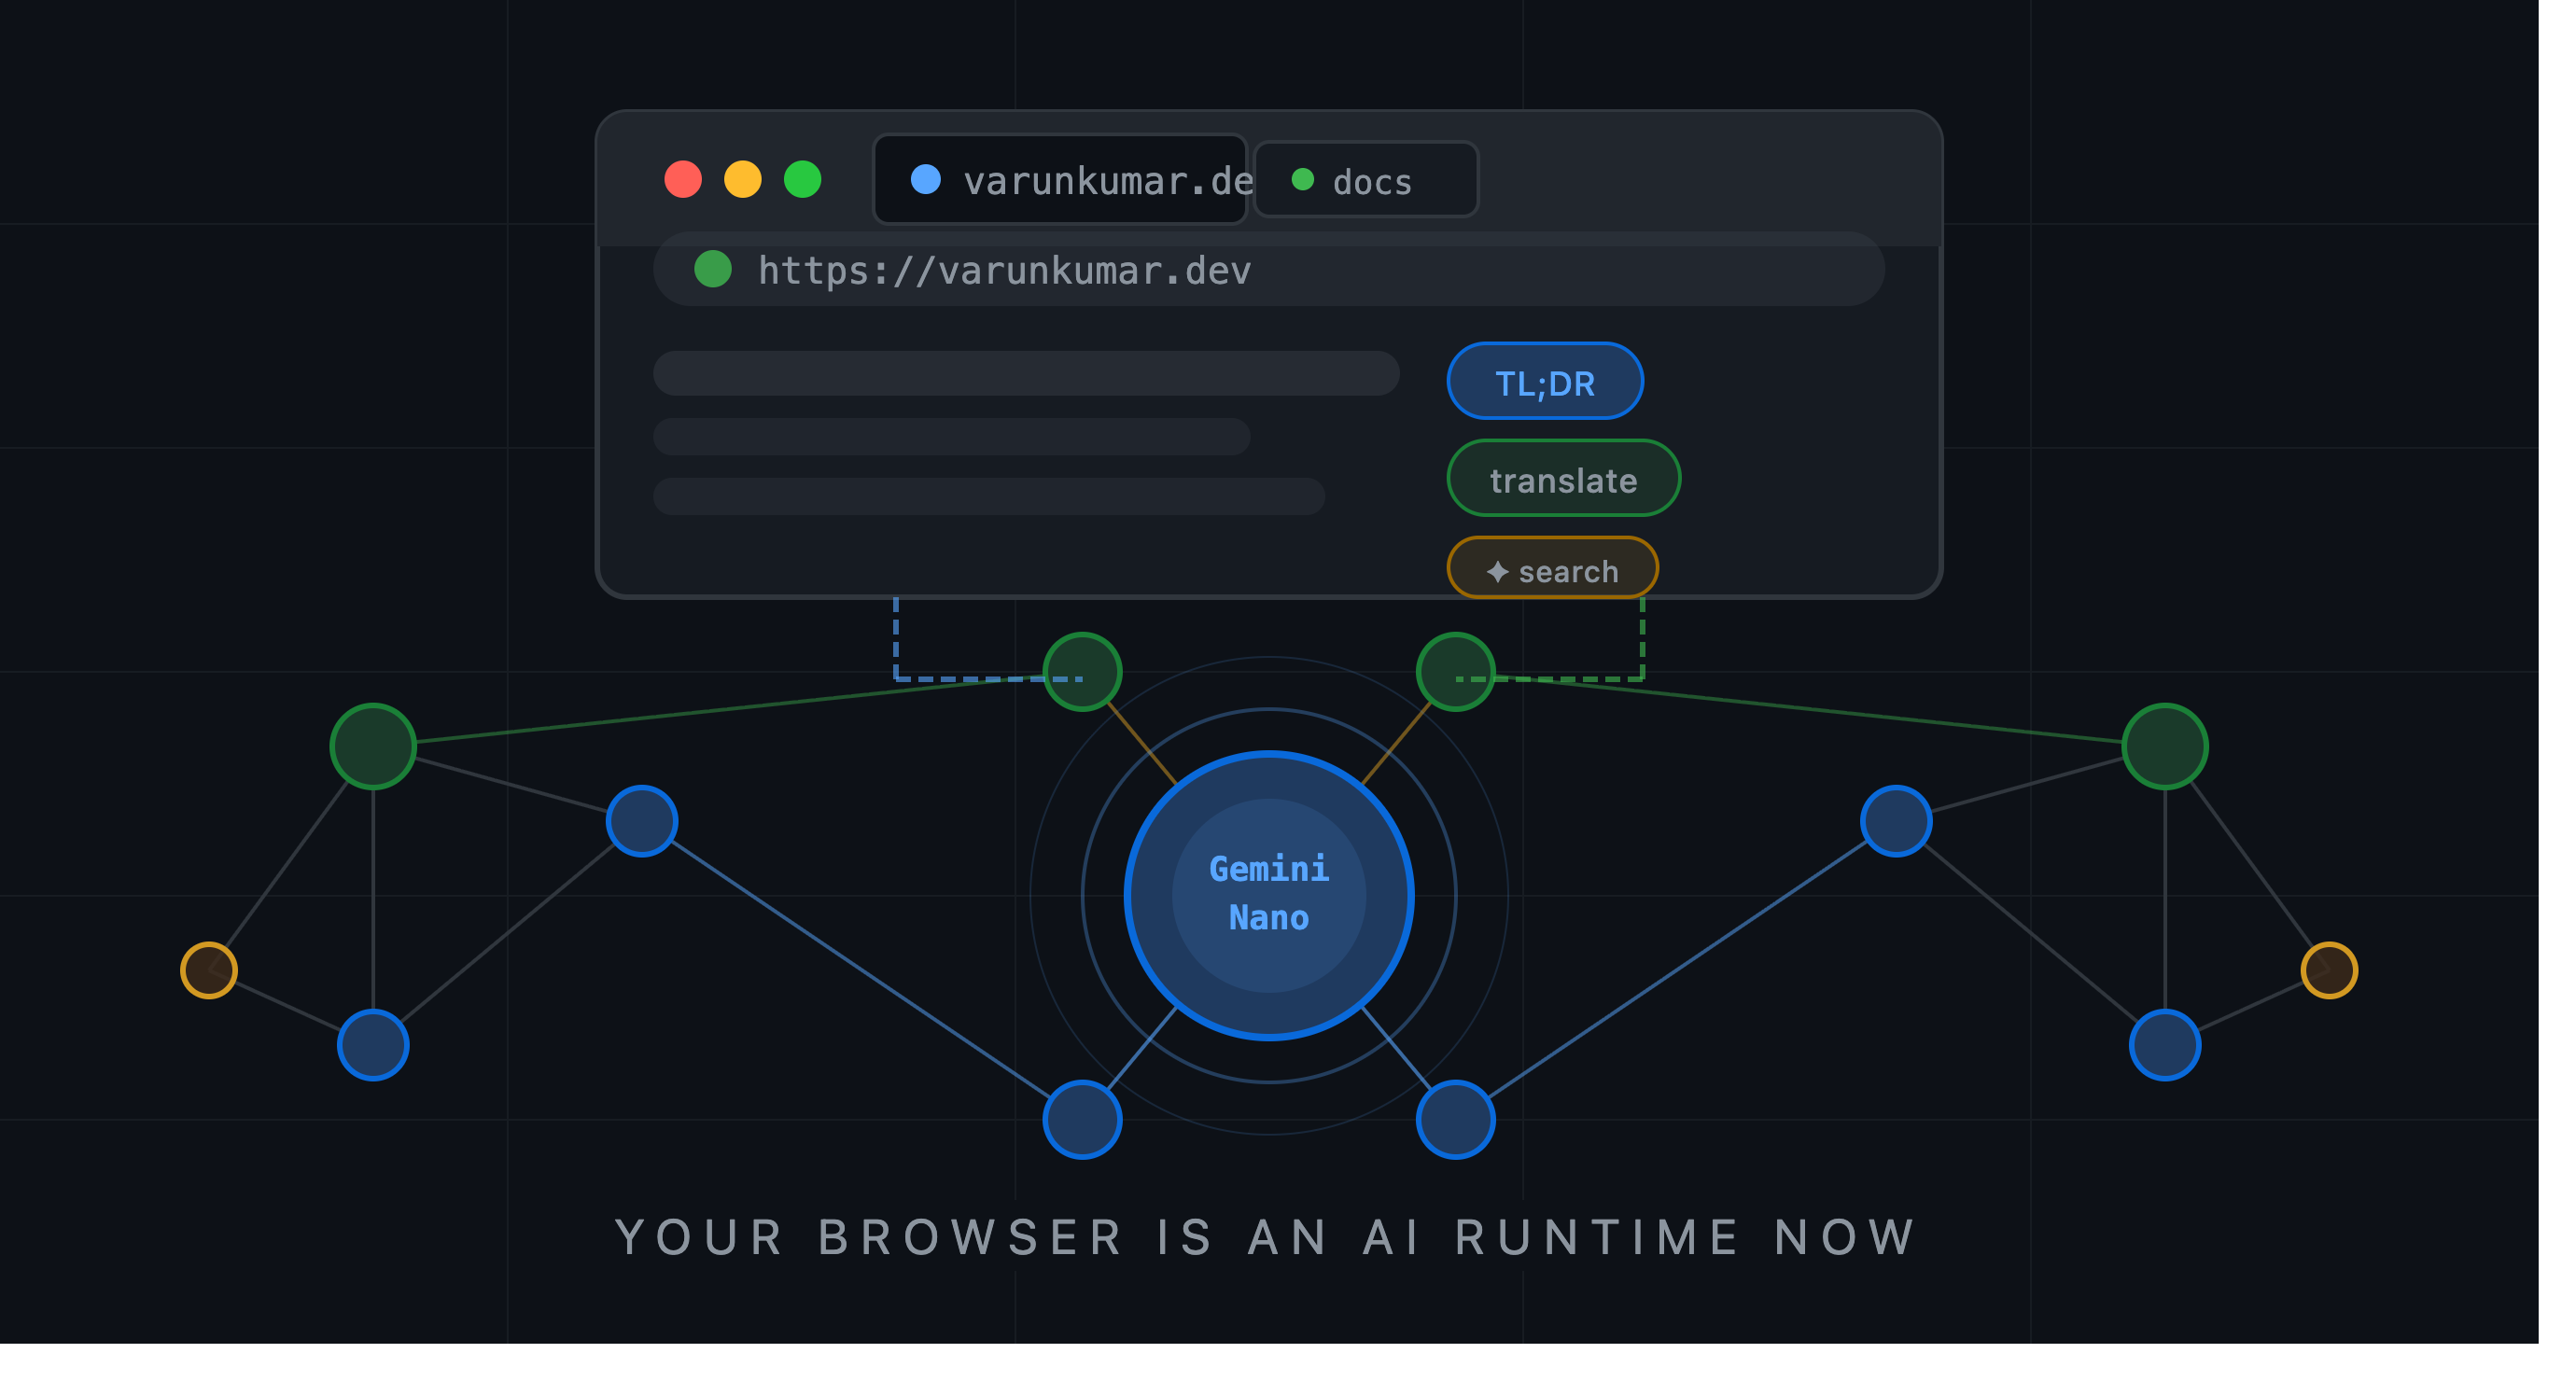Image resolution: width=2576 pixels, height=1381 pixels.
Task: Click the green favicon on docs tab
Action: [x=1303, y=180]
